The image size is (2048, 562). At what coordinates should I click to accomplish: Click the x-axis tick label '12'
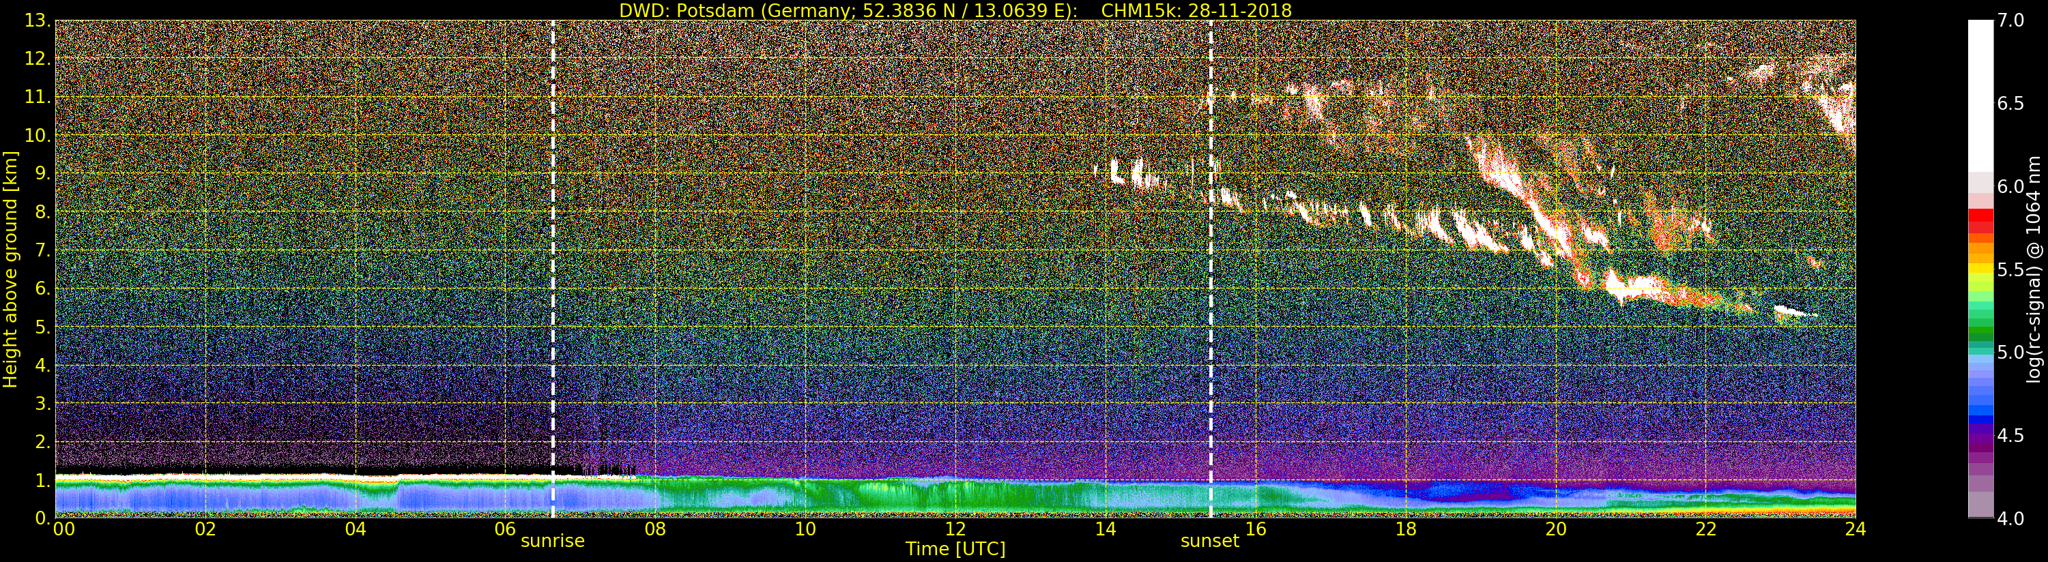pos(955,529)
